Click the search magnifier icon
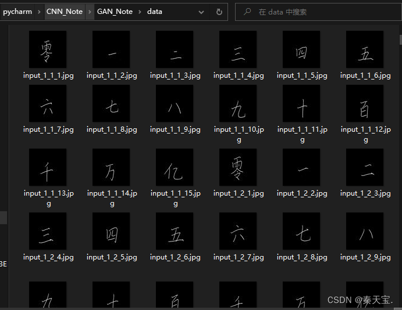The width and height of the screenshot is (402, 310). click(x=247, y=12)
